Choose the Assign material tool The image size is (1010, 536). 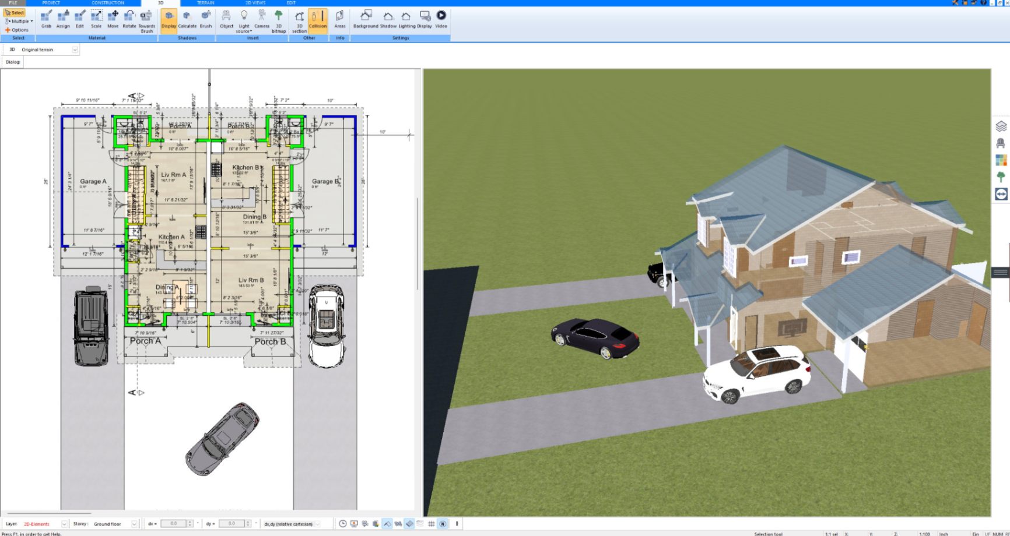click(63, 19)
